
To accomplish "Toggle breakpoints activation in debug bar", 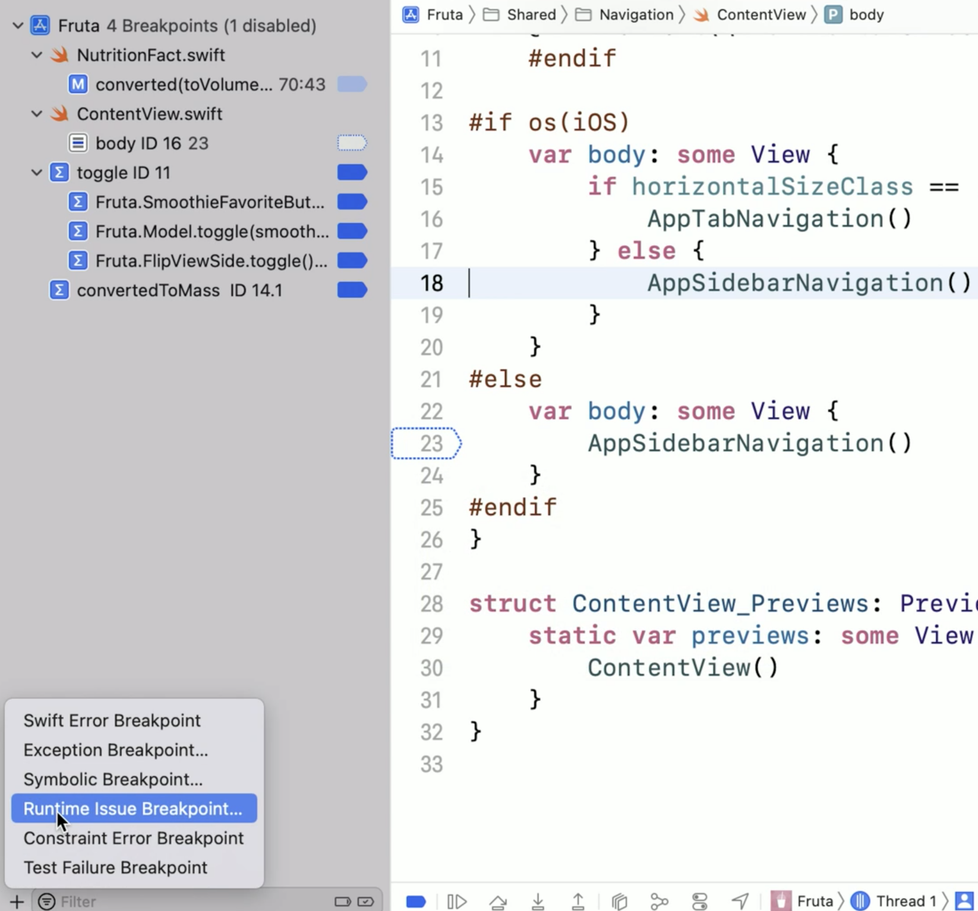I will tap(416, 901).
